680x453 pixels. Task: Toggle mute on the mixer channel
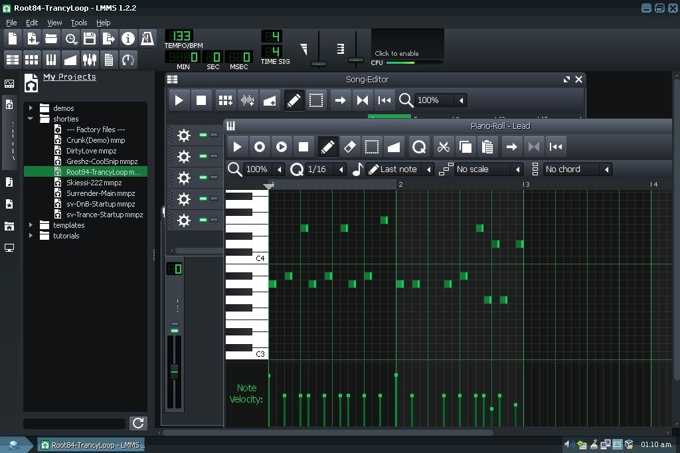[175, 330]
